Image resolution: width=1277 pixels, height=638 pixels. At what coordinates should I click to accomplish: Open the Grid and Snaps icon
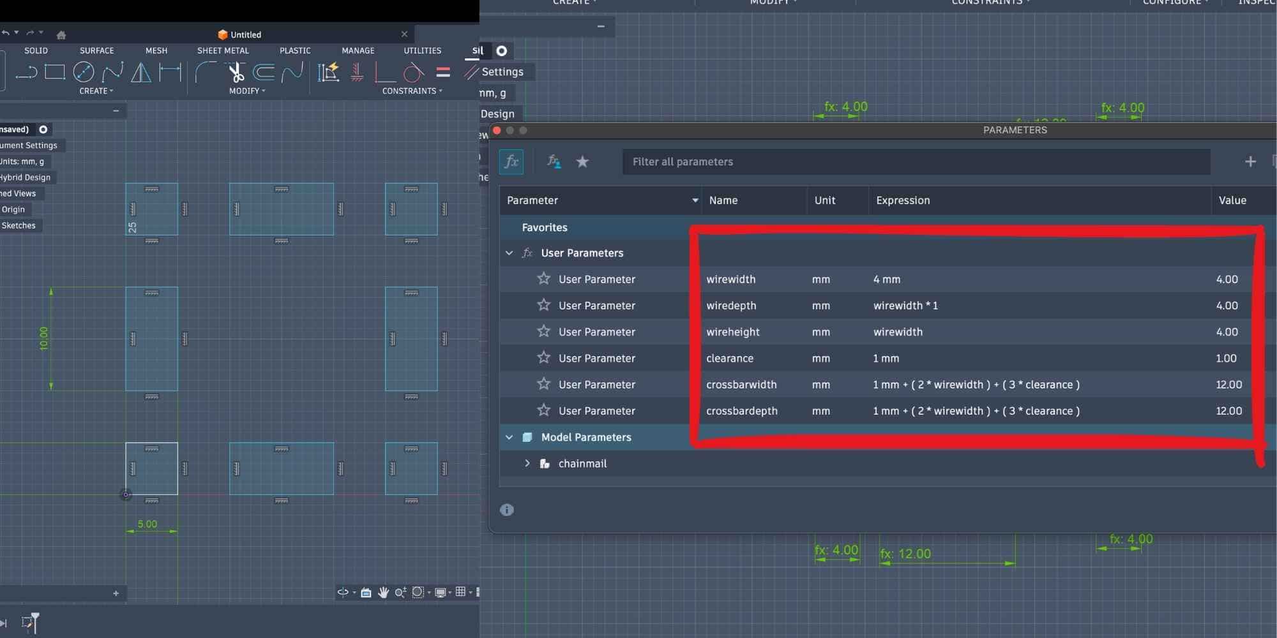coord(460,592)
